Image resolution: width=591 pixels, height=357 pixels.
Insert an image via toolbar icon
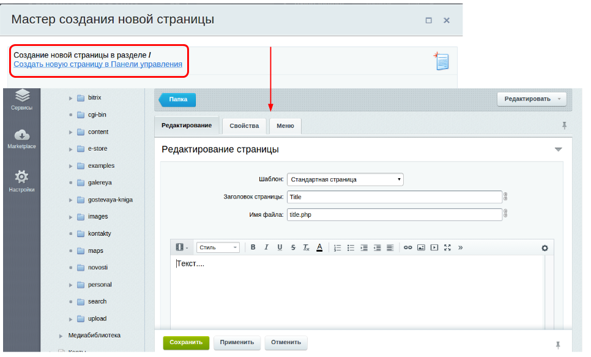pos(421,247)
